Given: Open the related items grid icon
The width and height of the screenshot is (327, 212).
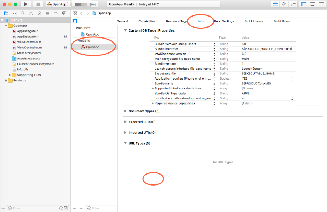Looking at the screenshot, I should point(75,13).
